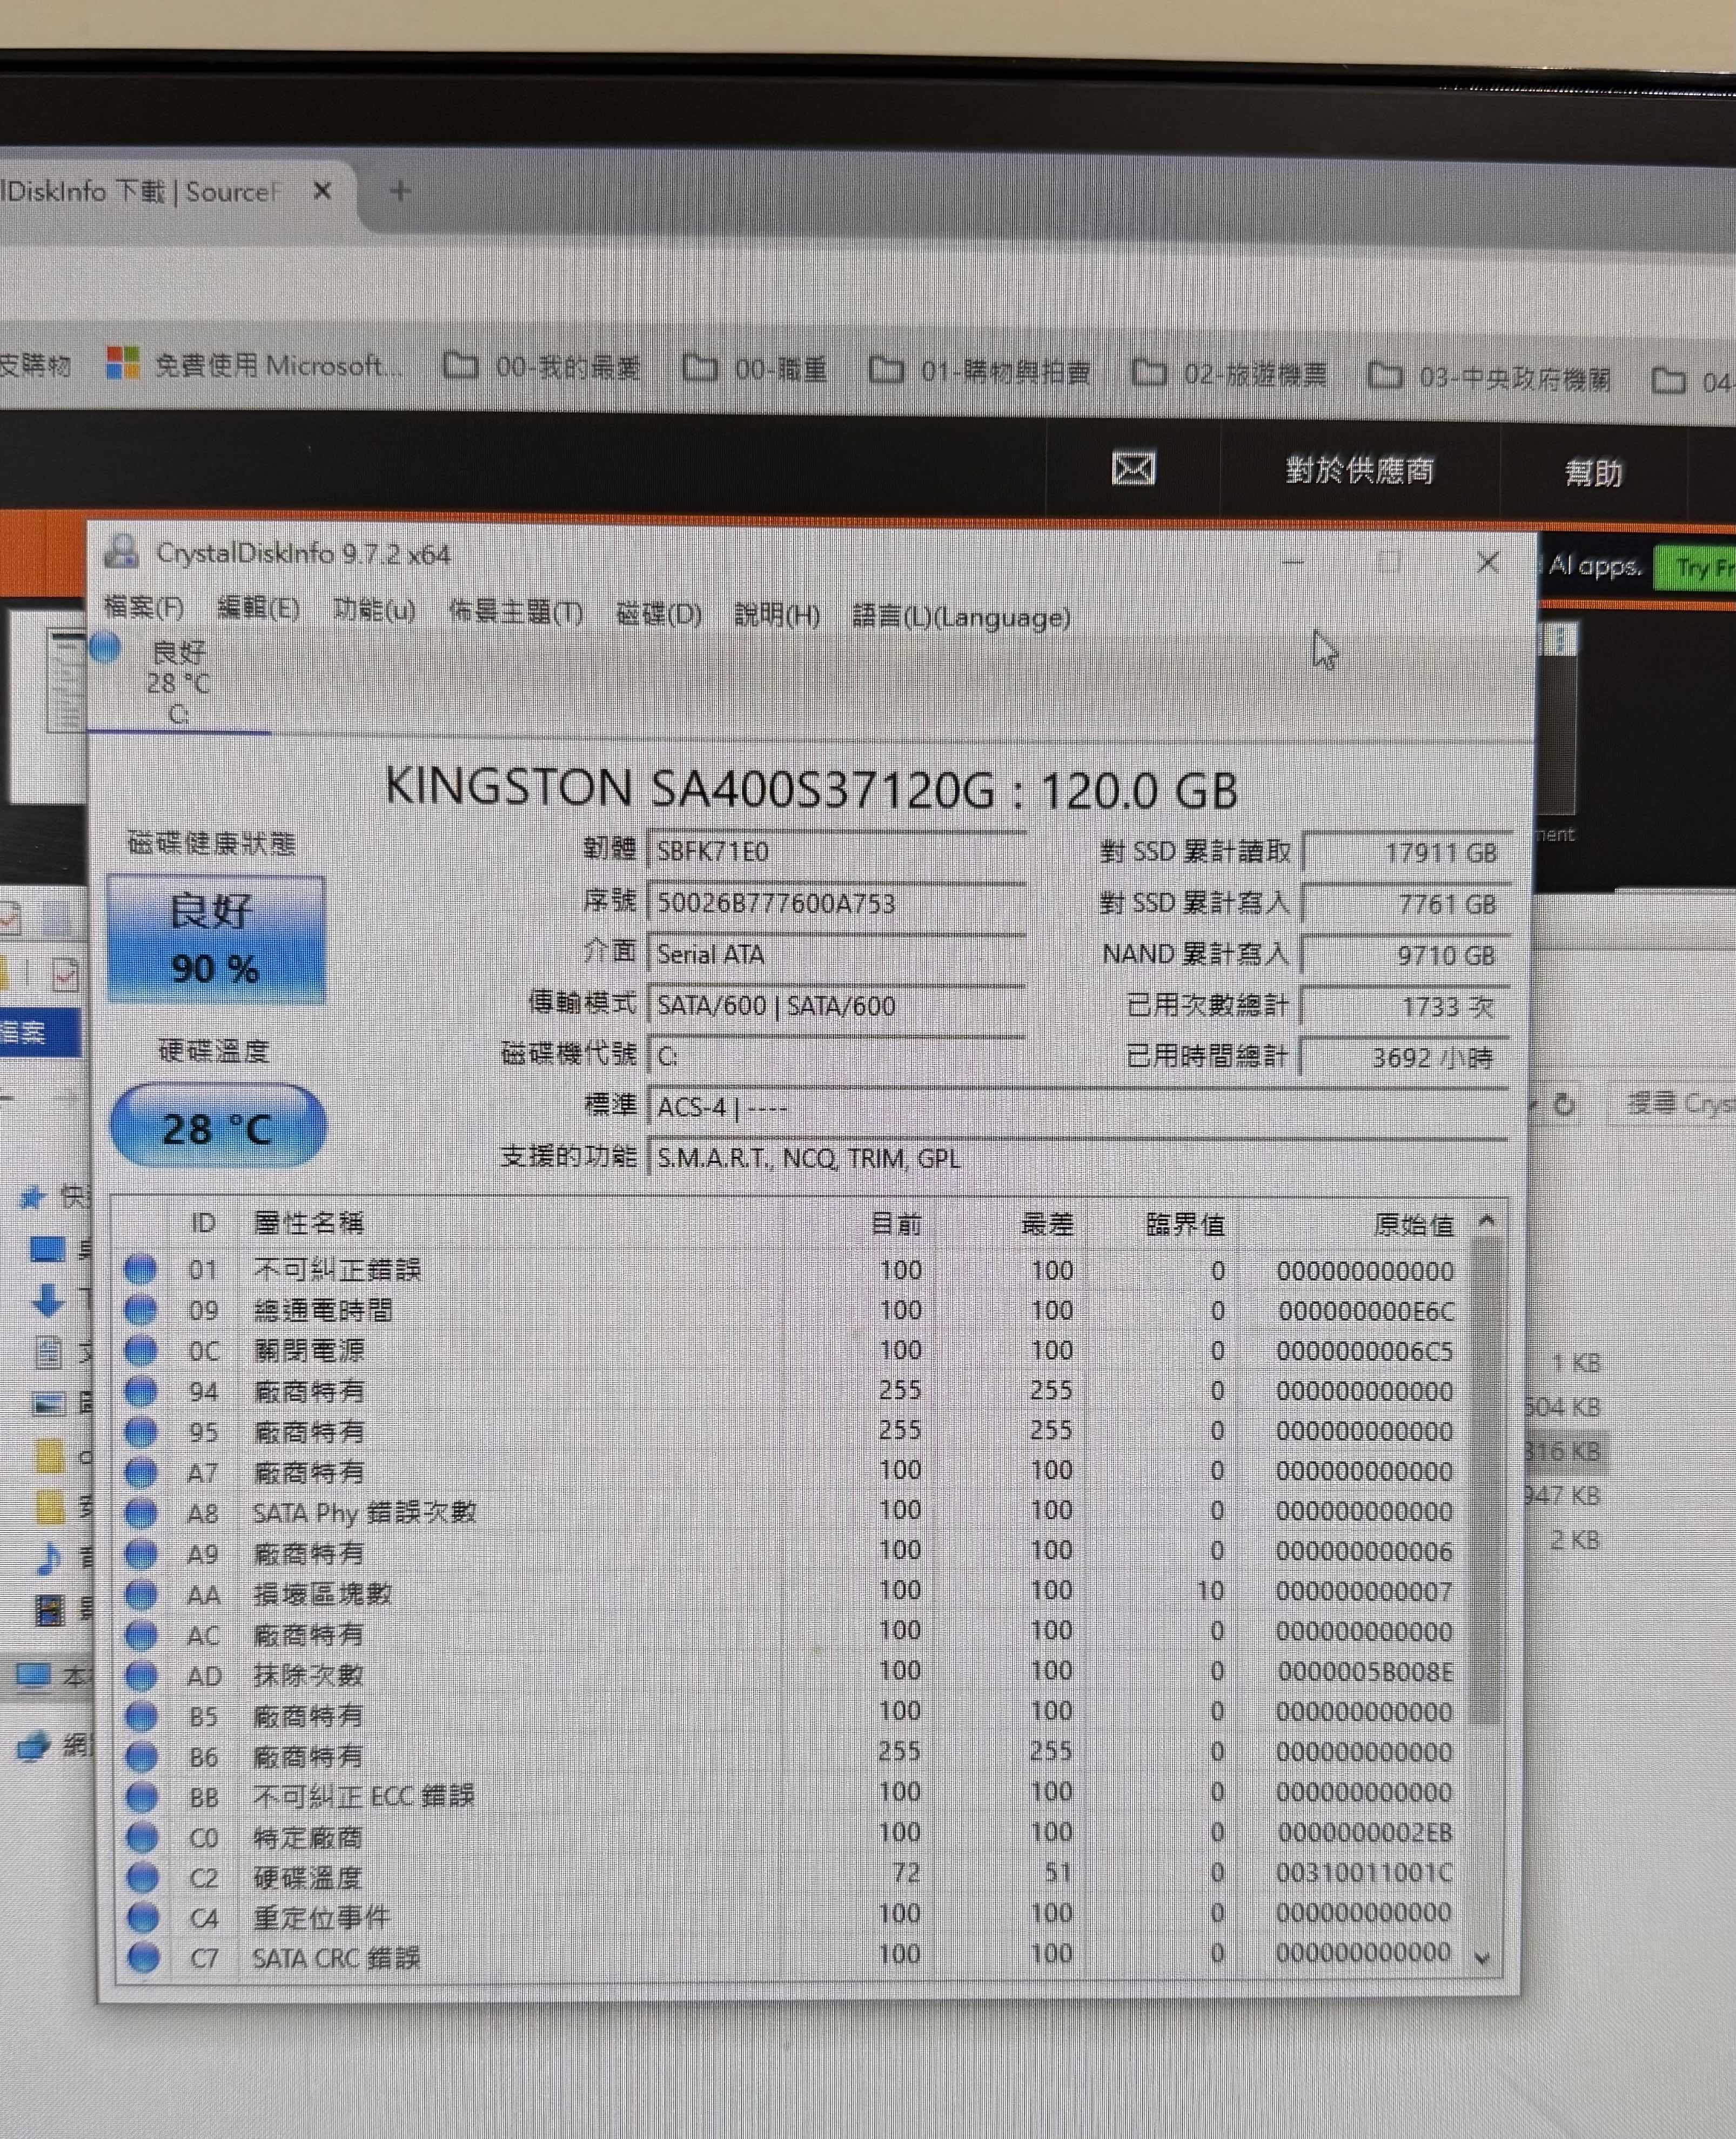Open the 檔案(F) menu
This screenshot has height=2139, width=1736.
[144, 608]
